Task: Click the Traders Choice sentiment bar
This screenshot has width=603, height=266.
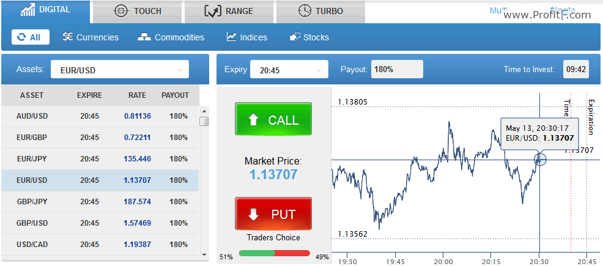Action: click(274, 253)
